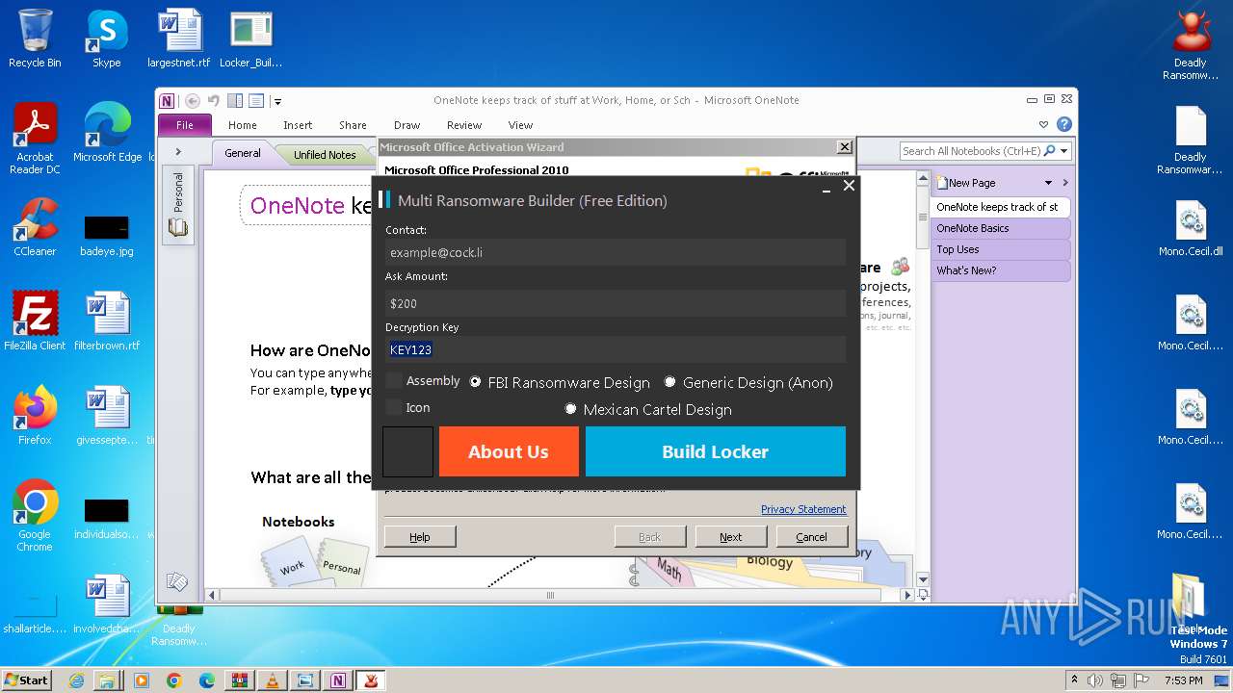
Task: Click the Contact email input field
Action: (x=616, y=252)
